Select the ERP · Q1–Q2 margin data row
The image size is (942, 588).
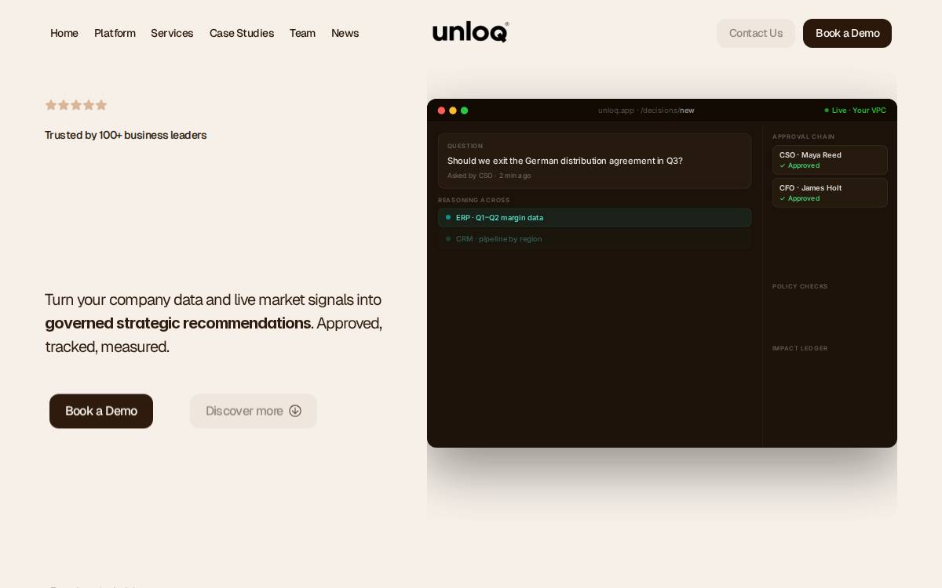[594, 218]
